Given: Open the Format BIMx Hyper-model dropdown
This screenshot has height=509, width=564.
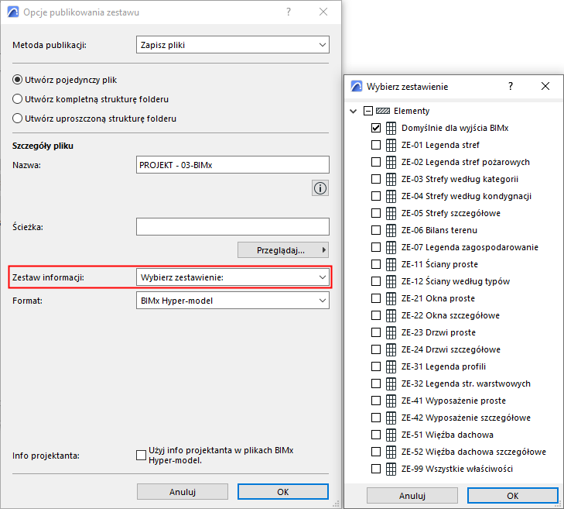Looking at the screenshot, I should point(232,301).
